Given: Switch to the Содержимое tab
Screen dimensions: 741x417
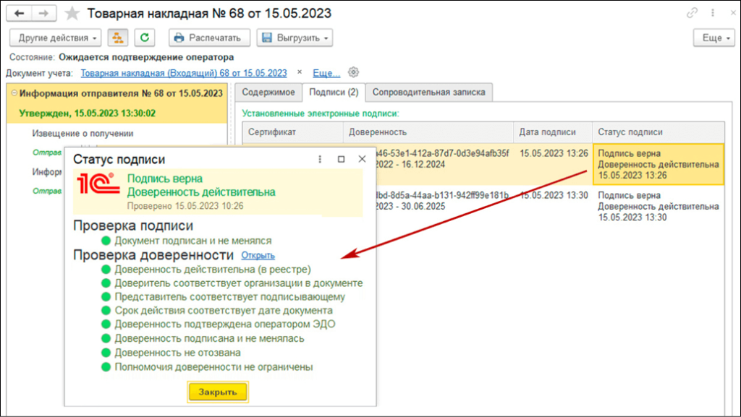Looking at the screenshot, I should (x=268, y=93).
